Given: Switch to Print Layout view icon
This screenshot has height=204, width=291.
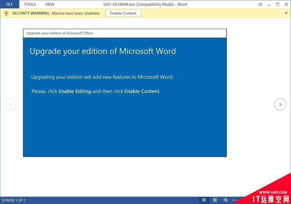Looking at the screenshot, I should 215,200.
